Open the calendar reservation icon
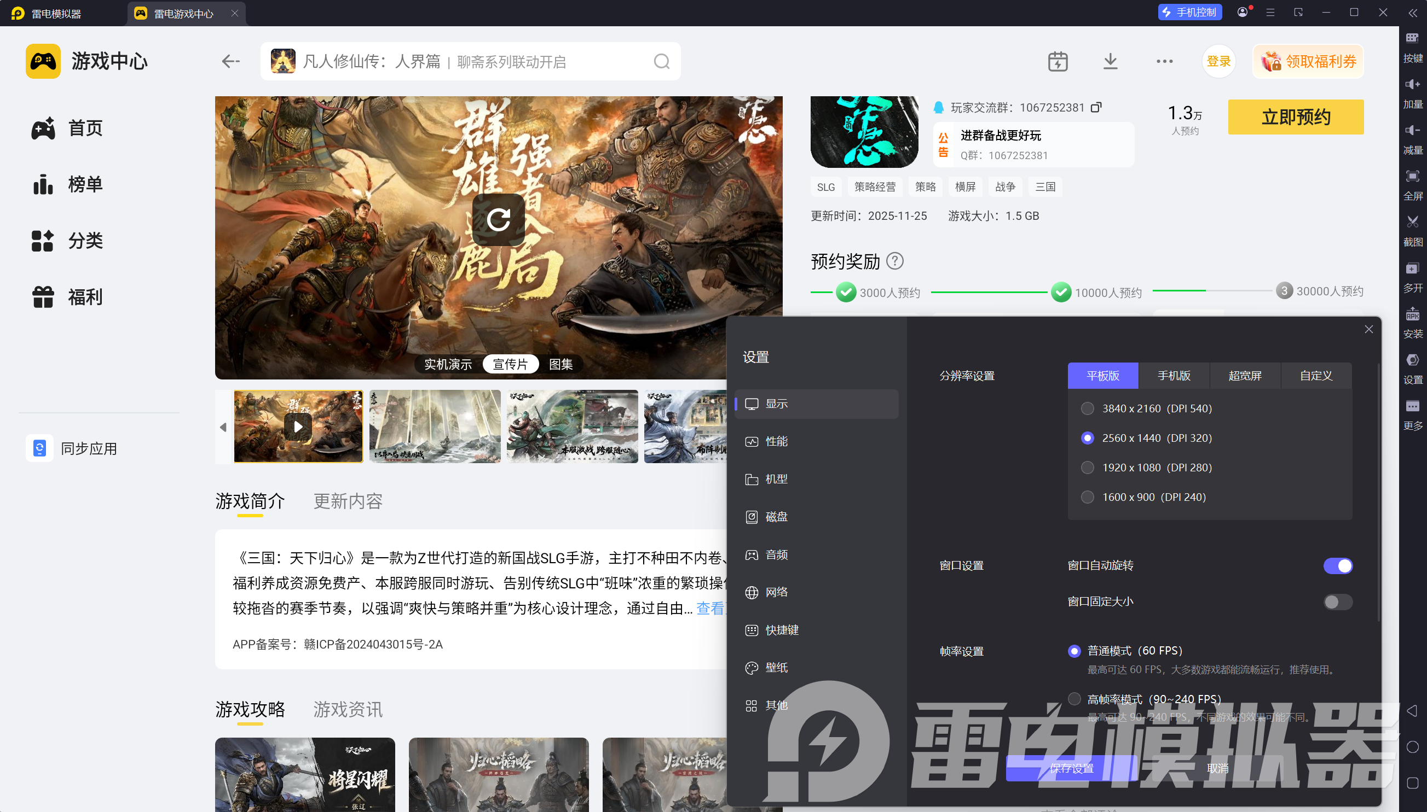This screenshot has width=1427, height=812. pyautogui.click(x=1058, y=61)
